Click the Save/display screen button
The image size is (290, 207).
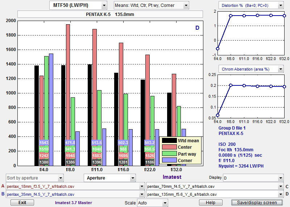pos(257,203)
